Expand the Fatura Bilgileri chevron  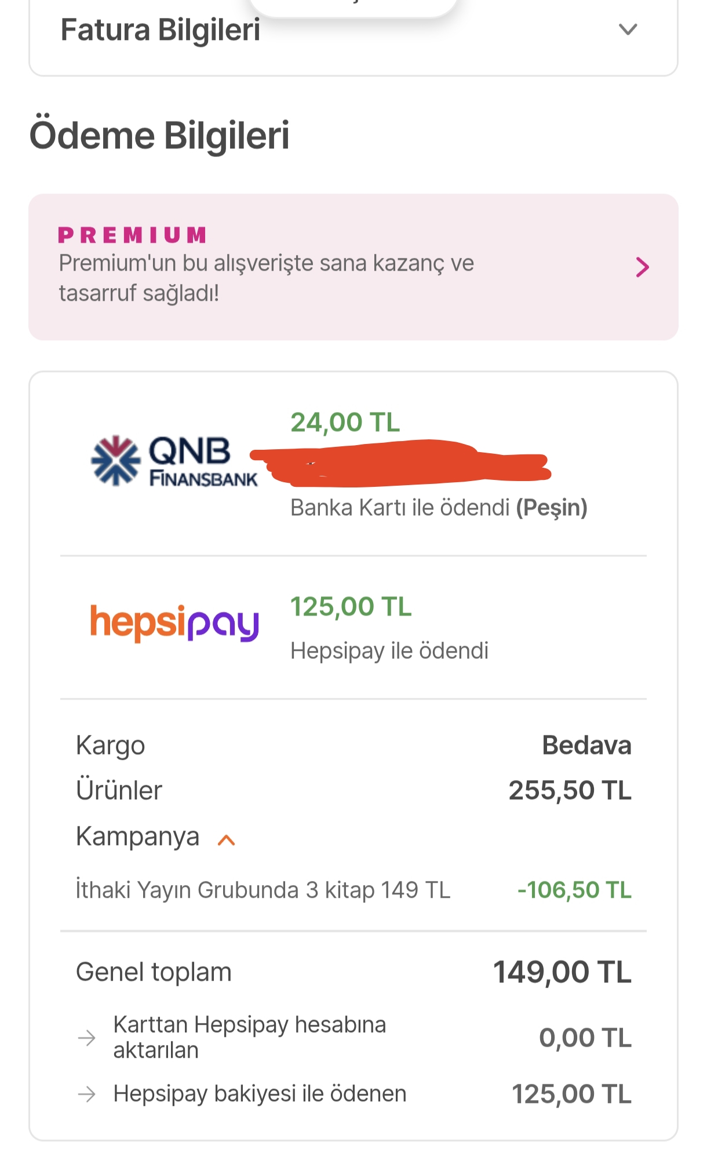click(628, 29)
